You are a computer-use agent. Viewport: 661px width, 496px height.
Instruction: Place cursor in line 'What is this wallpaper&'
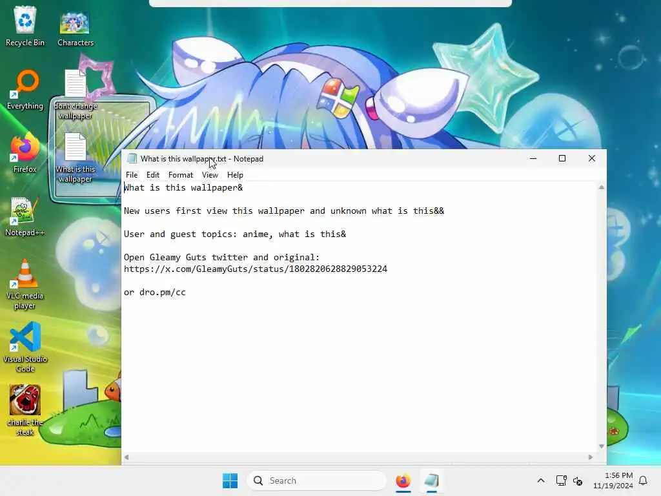[183, 188]
